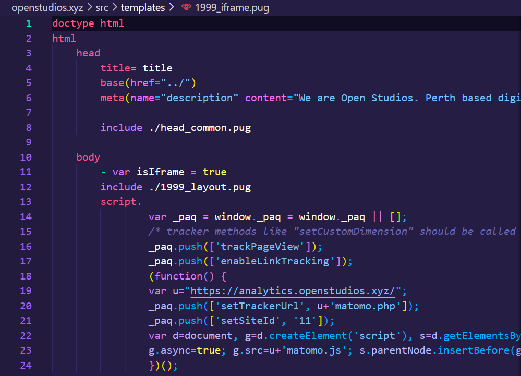521x376 pixels.
Task: Click 'include ./head_common.pug' line
Action: click(176, 128)
